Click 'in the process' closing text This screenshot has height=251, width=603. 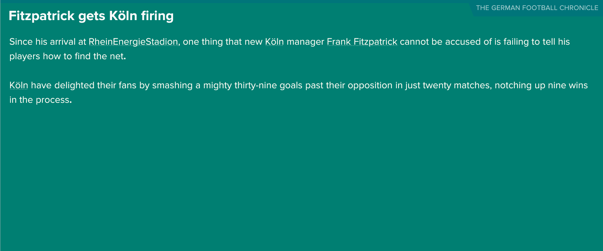click(x=40, y=100)
